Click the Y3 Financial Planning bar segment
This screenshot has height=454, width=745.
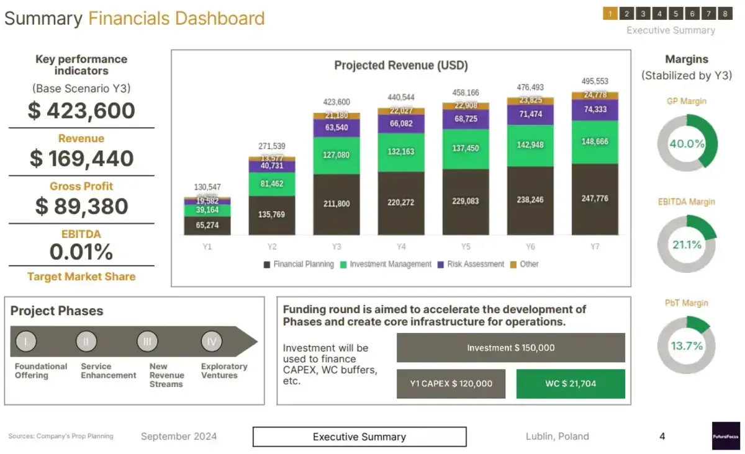336,204
